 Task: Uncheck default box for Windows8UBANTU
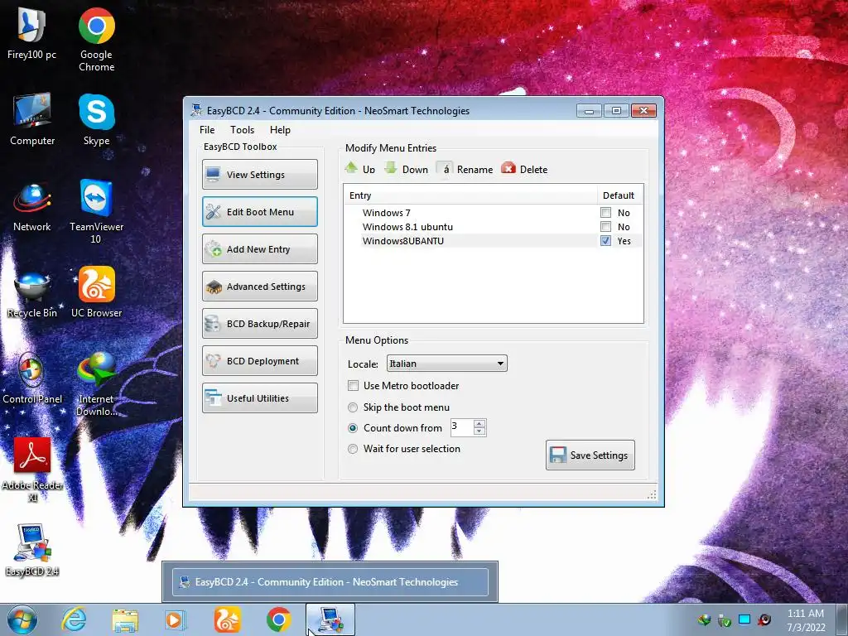pyautogui.click(x=605, y=241)
